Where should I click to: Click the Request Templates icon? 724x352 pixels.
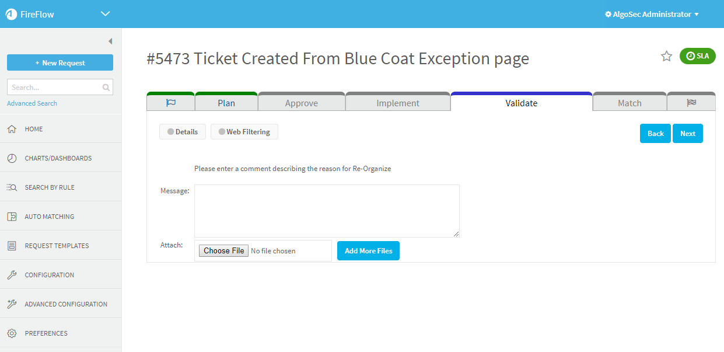(x=12, y=246)
